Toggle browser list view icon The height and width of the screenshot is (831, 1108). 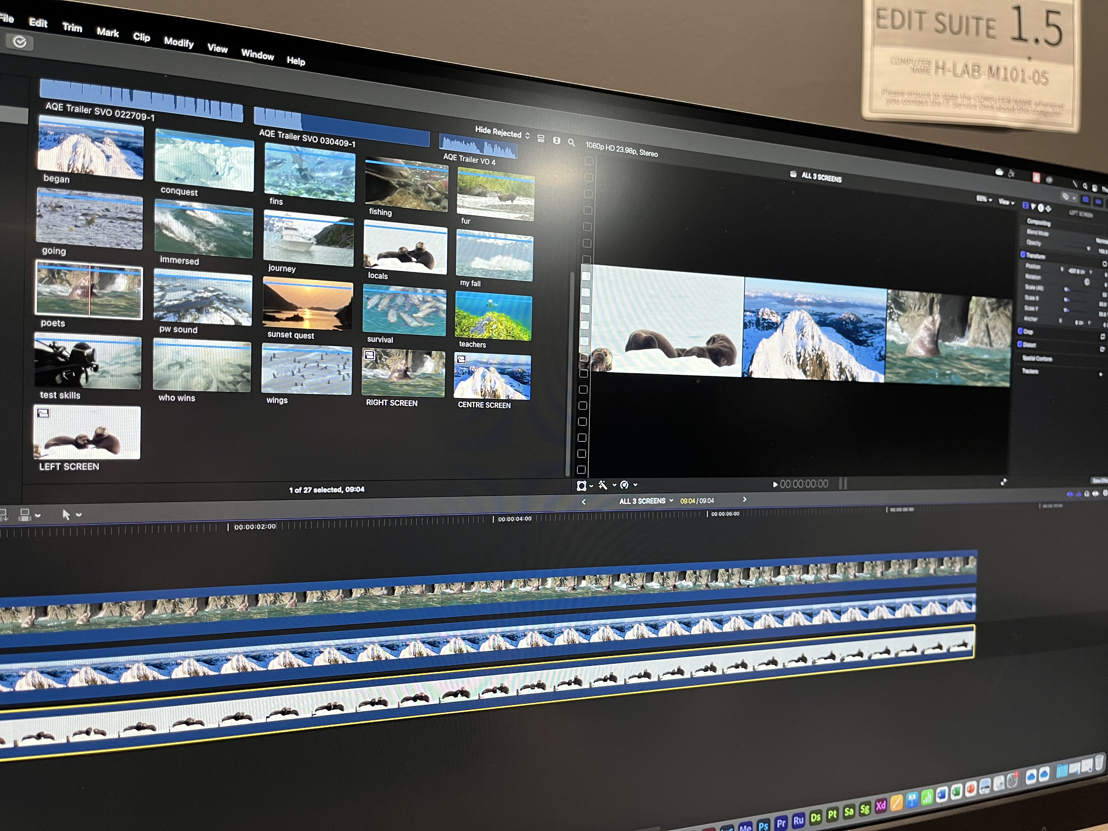coord(541,139)
